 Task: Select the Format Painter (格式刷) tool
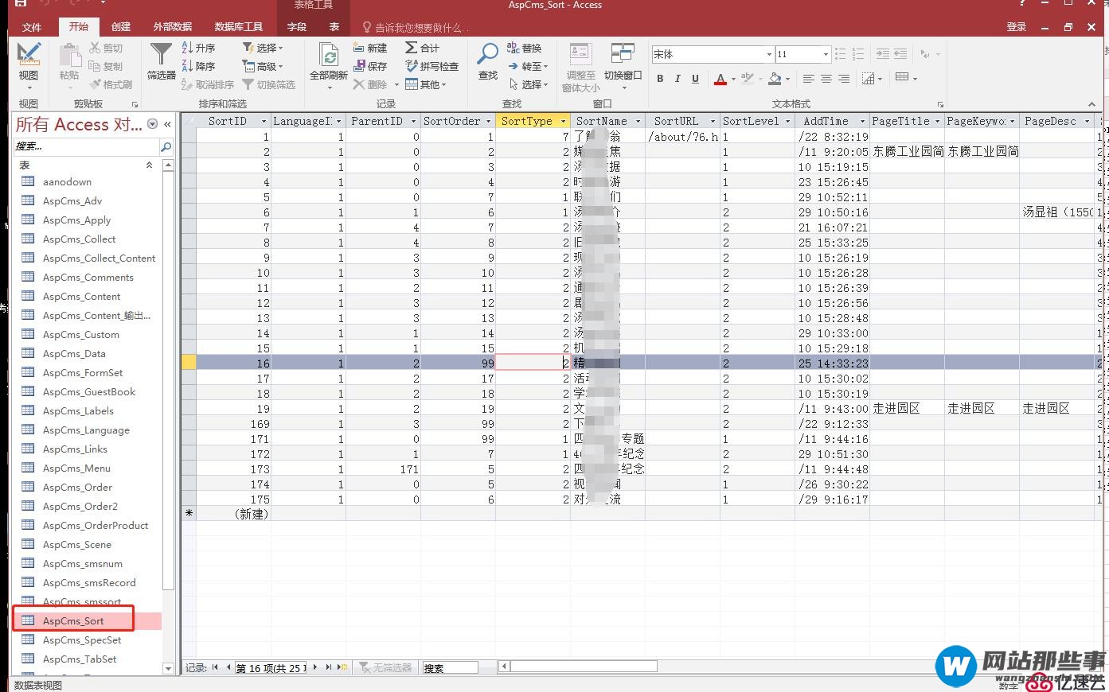[x=111, y=84]
